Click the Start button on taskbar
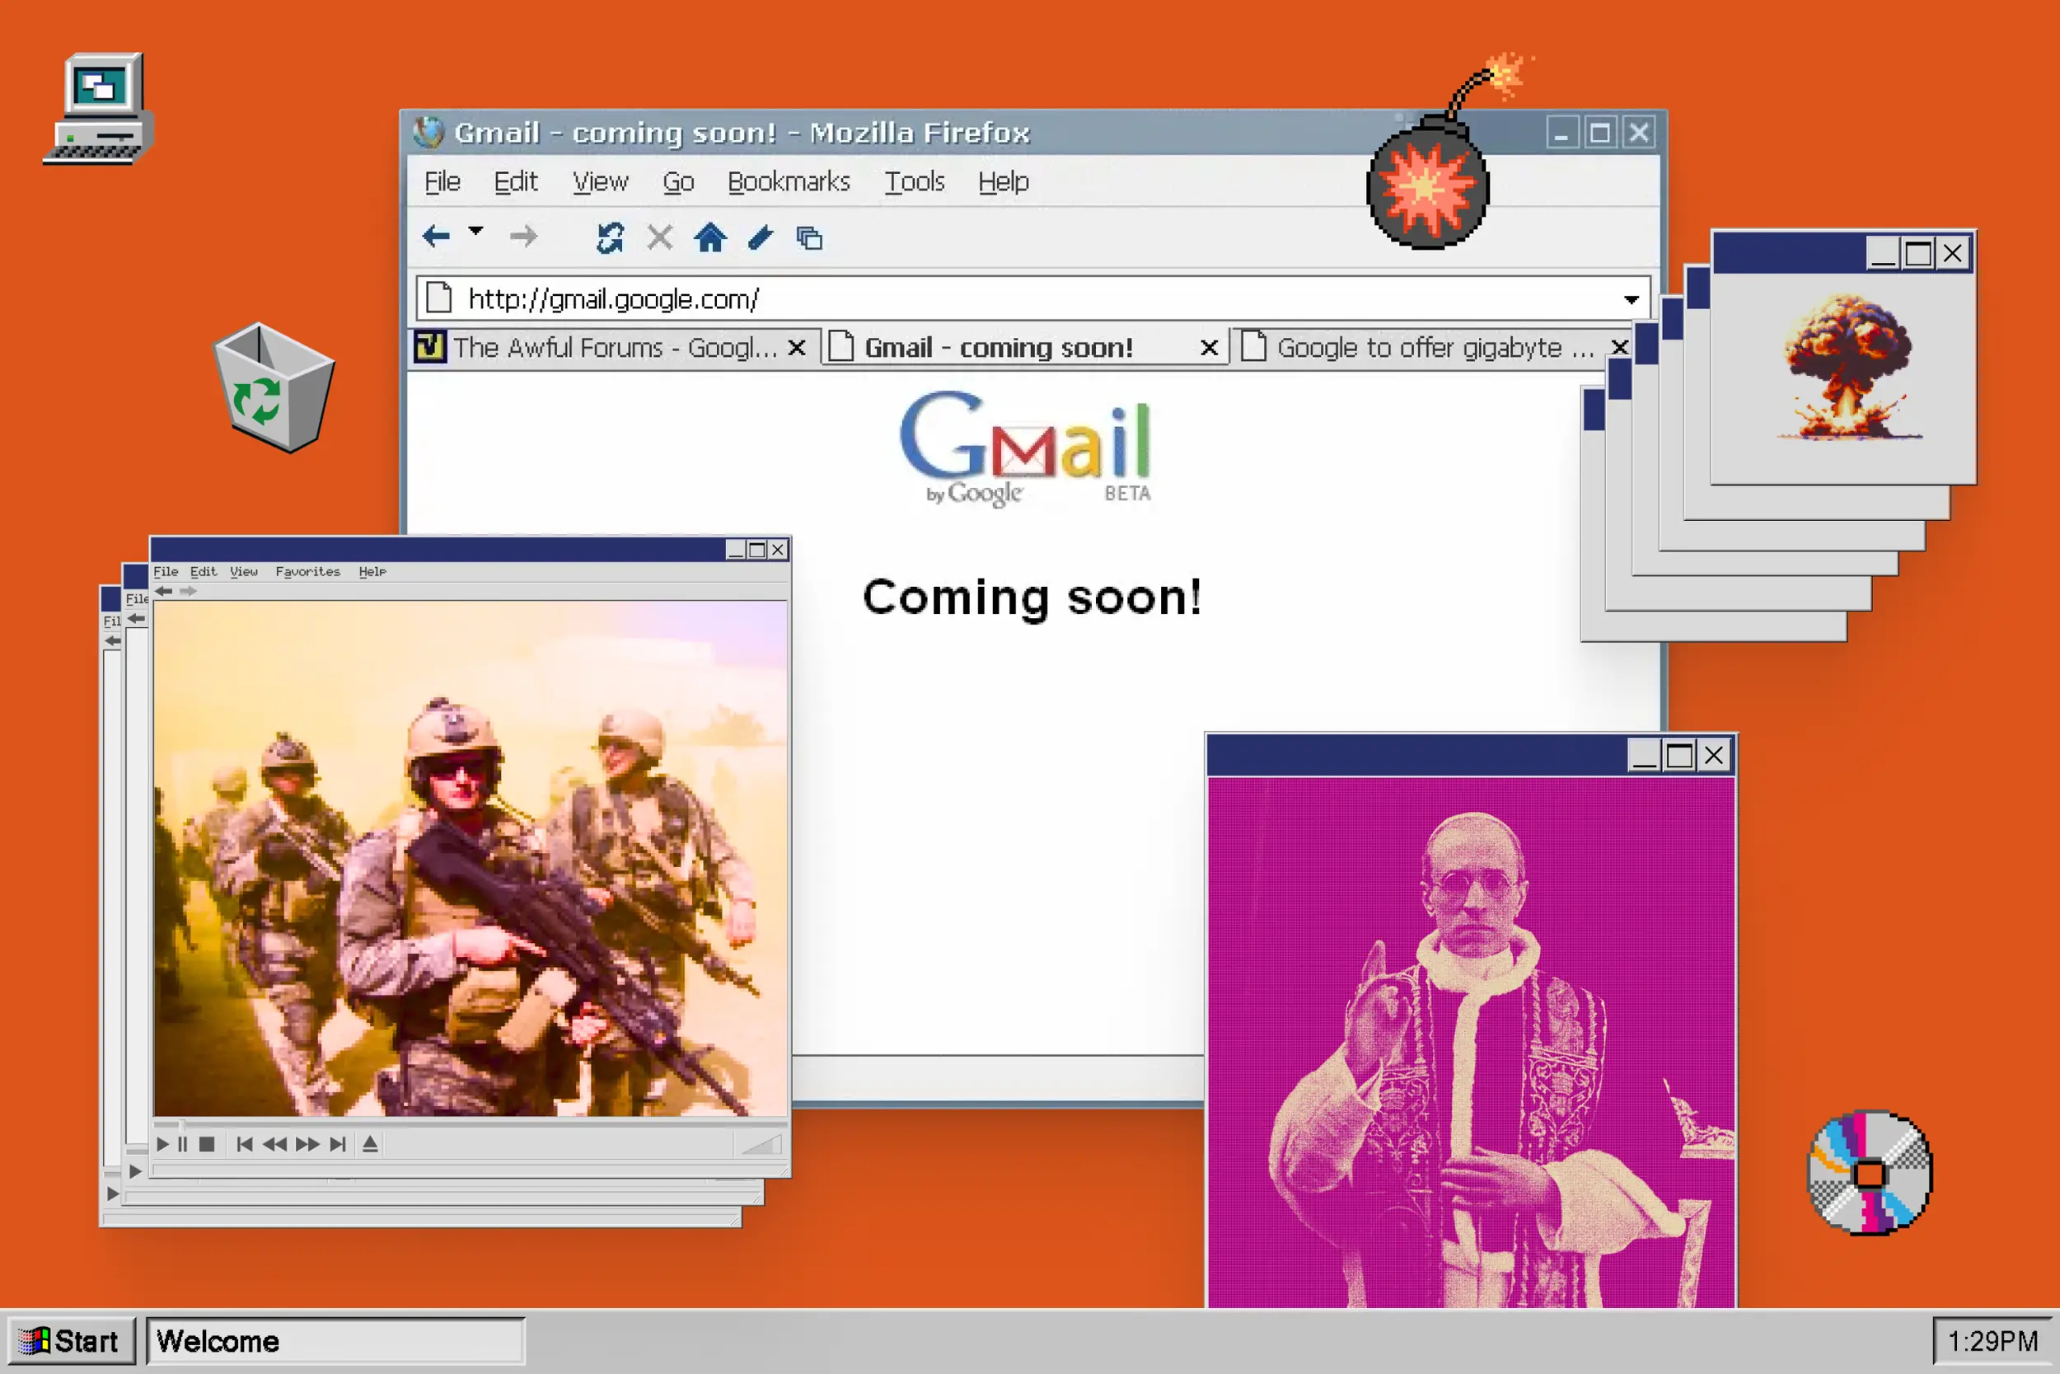Image resolution: width=2060 pixels, height=1374 pixels. click(70, 1341)
